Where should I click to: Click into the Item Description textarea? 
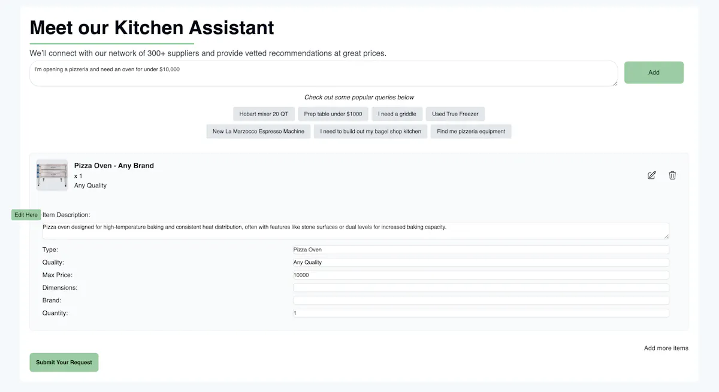pyautogui.click(x=356, y=231)
